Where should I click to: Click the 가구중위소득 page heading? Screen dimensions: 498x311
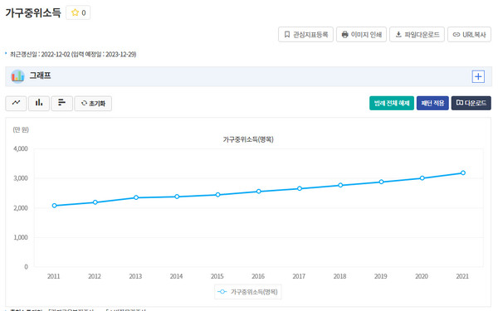pos(33,12)
